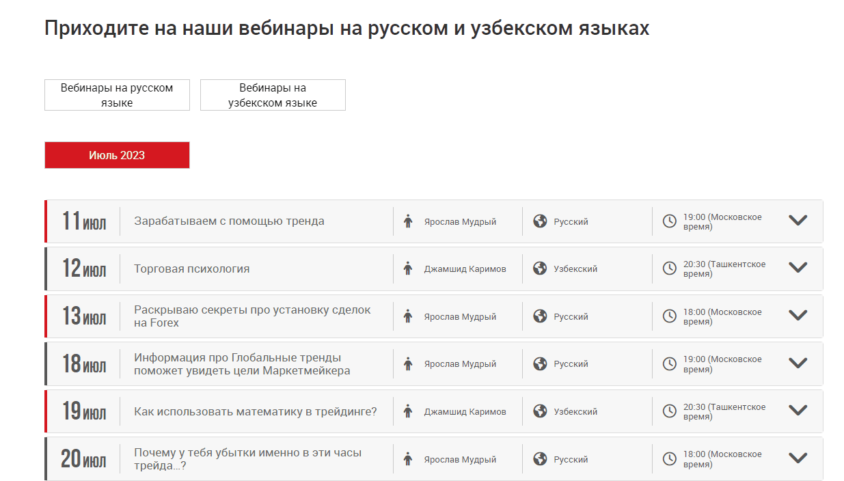Expand the 13 июл webinar row chevron
The image size is (844, 481).
[x=798, y=315]
